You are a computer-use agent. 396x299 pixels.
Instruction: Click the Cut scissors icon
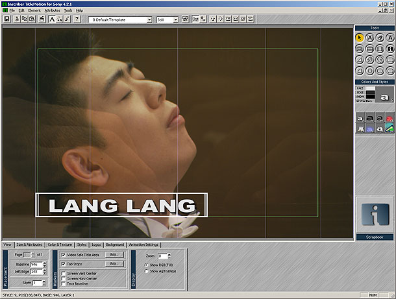pos(16,19)
